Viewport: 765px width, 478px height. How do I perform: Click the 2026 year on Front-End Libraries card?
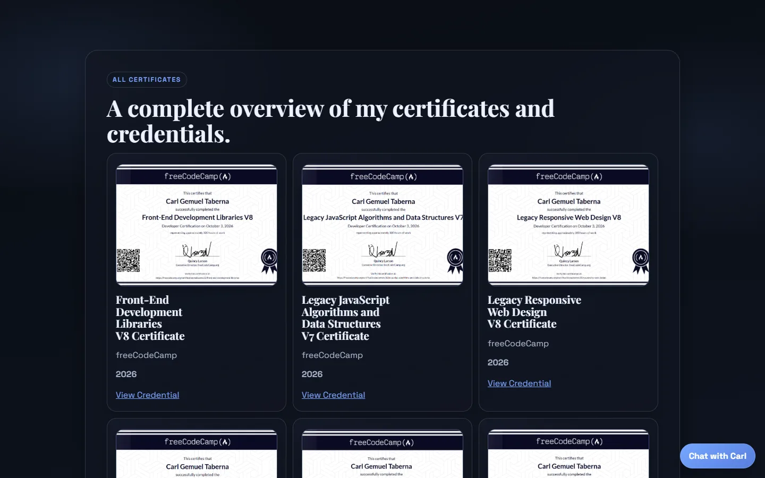point(126,374)
